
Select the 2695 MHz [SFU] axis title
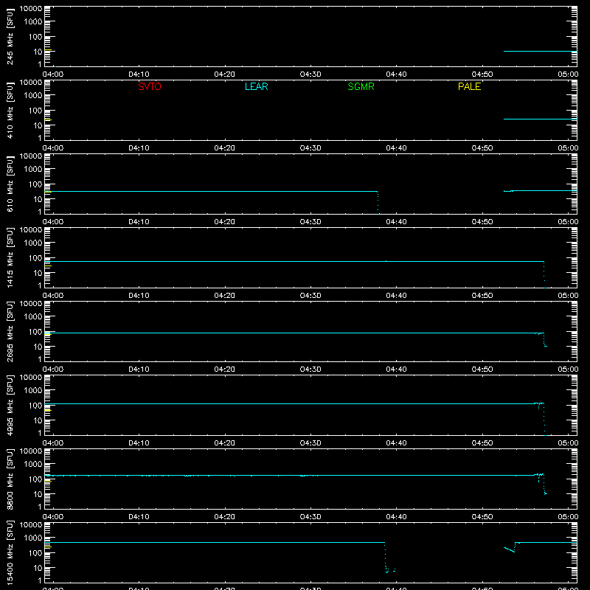[x=10, y=332]
